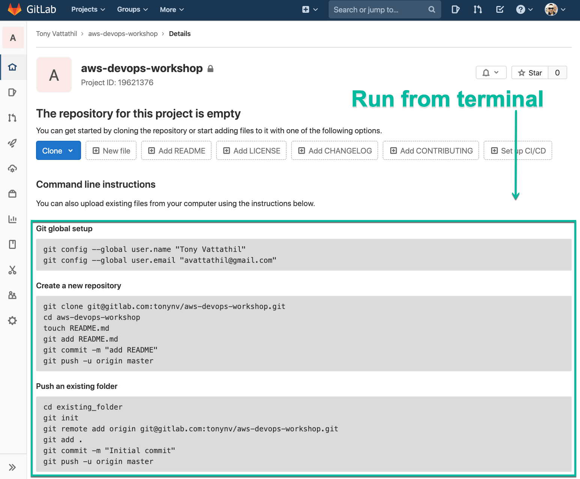This screenshot has height=479, width=580.
Task: Open the sidebar CI/CD rocket icon
Action: coord(12,143)
